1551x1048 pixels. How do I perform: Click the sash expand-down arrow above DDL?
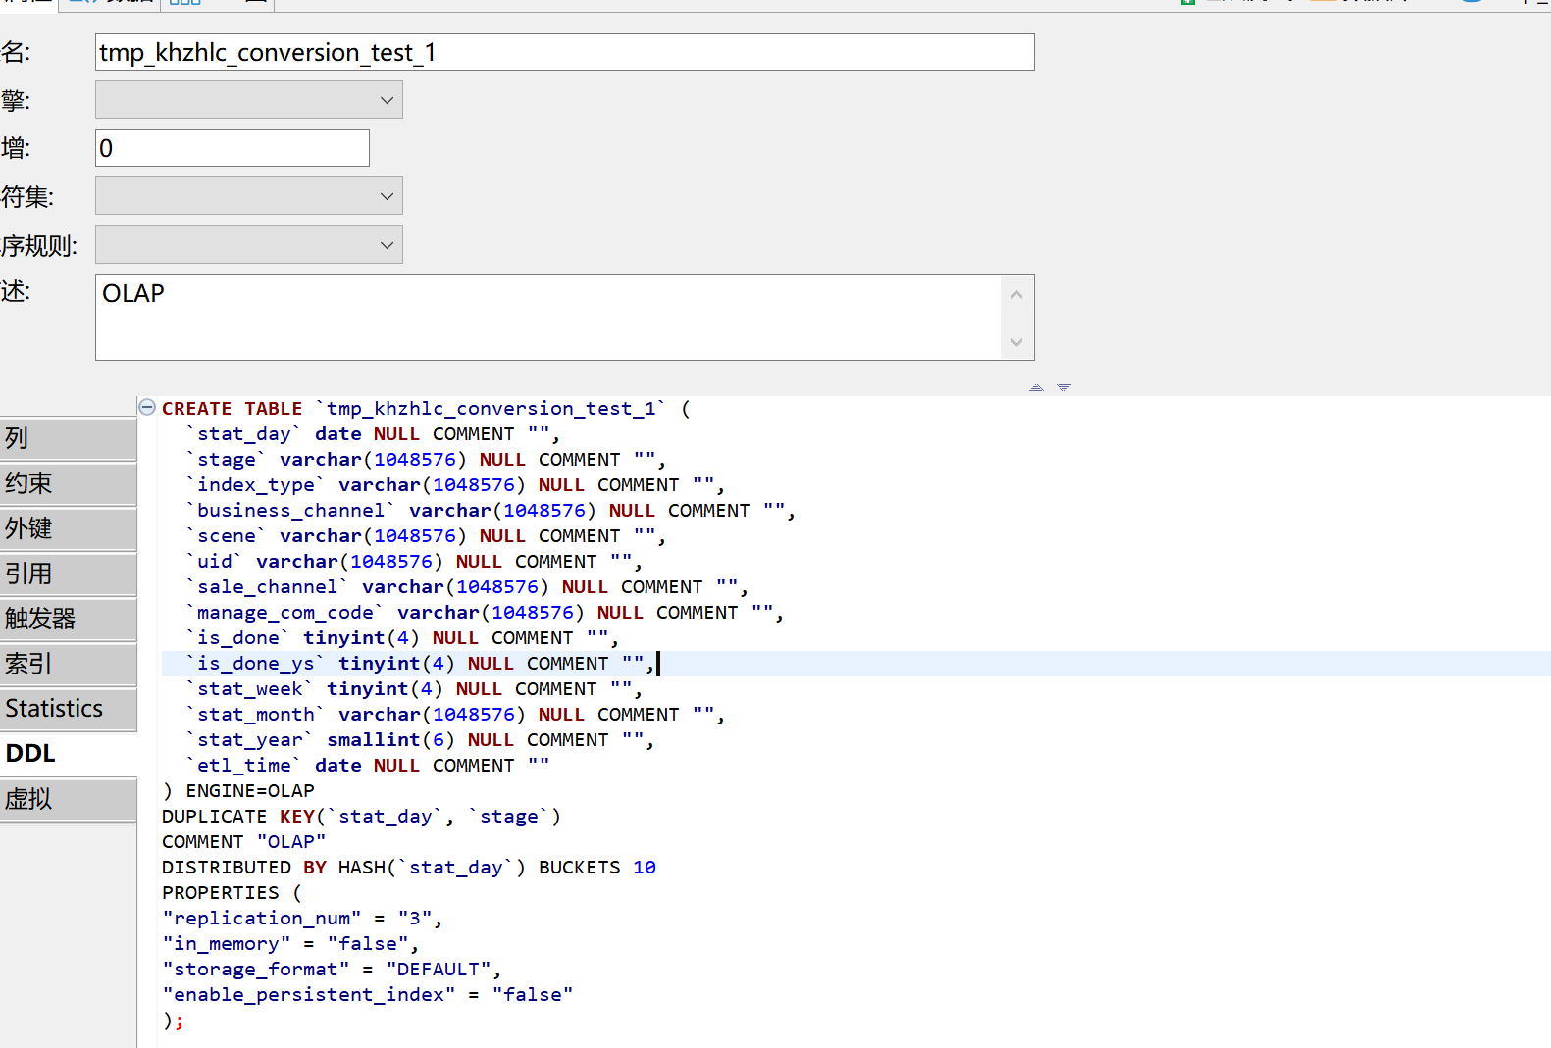tap(1063, 388)
